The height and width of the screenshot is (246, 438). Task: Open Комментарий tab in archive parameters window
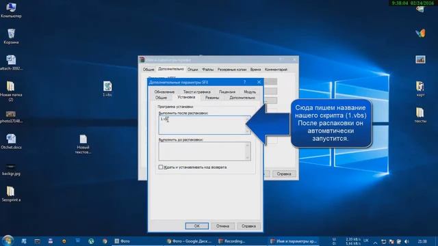tap(276, 70)
